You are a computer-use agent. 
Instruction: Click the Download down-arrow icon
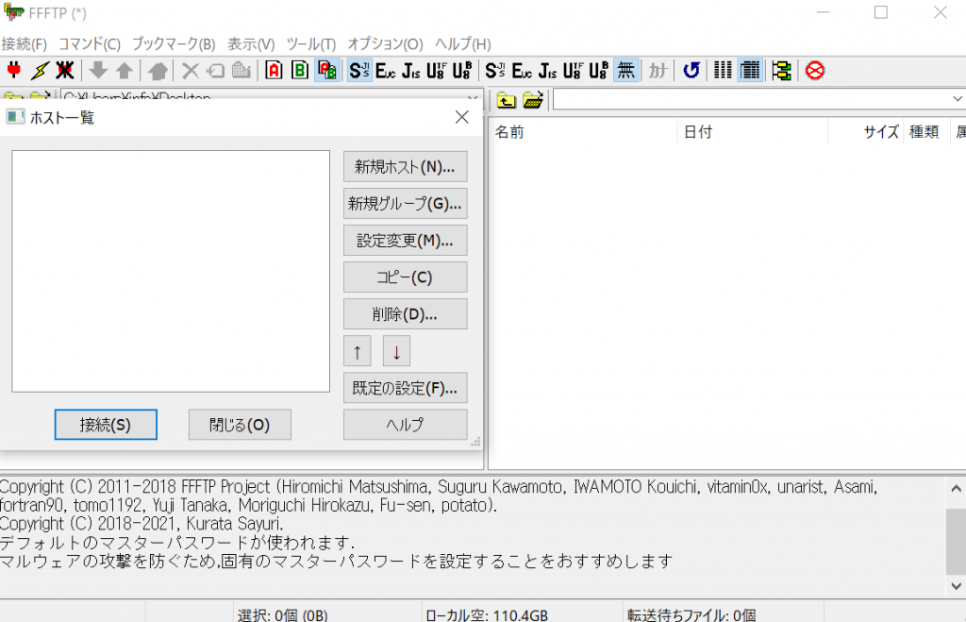(x=98, y=70)
